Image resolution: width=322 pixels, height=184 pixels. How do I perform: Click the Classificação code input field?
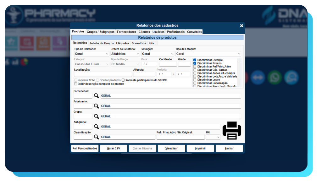pyautogui.click(x=83, y=137)
